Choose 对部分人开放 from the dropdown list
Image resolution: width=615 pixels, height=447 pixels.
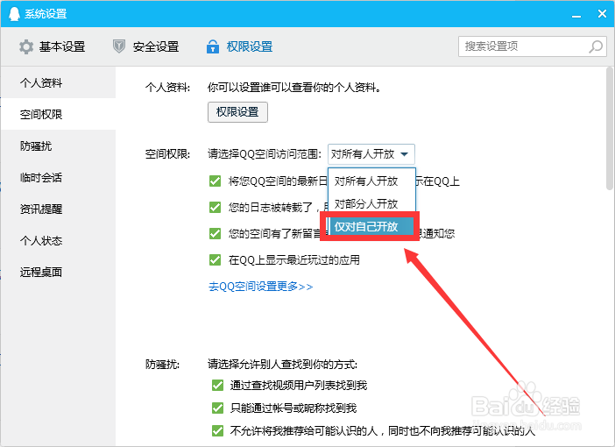tap(371, 203)
